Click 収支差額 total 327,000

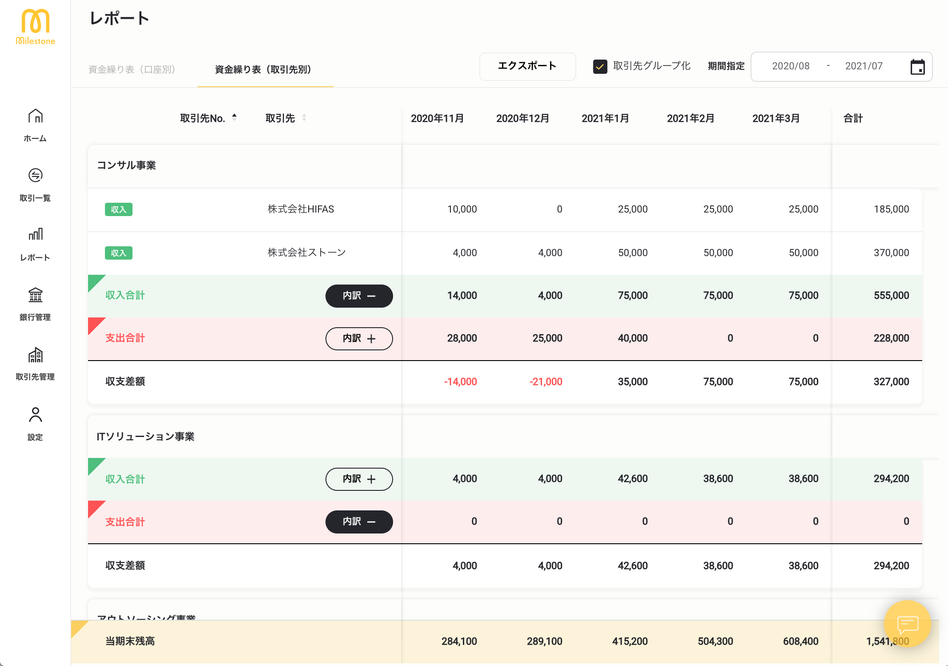click(x=891, y=381)
